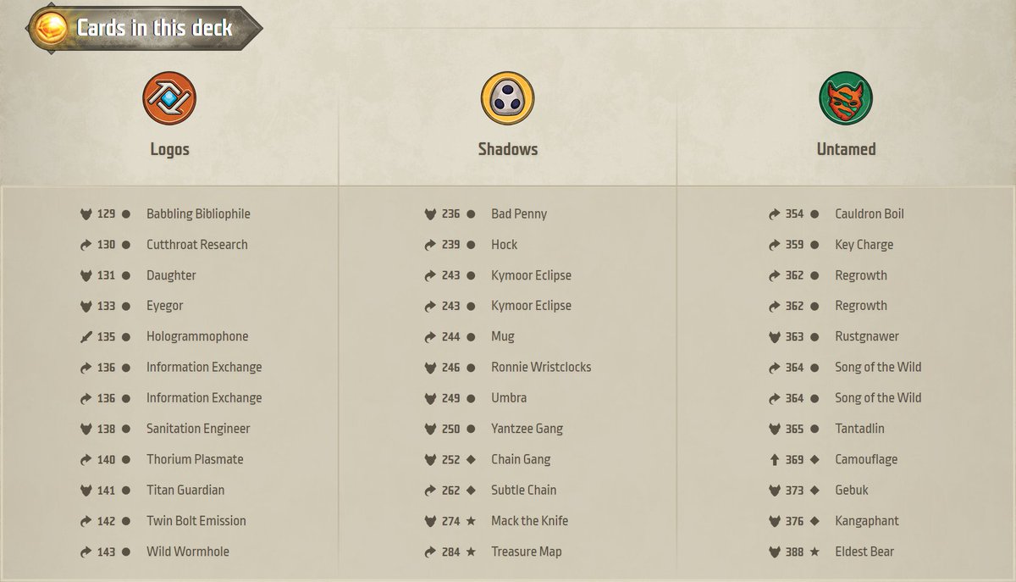1016x582 pixels.
Task: Select the Thorium Plasmate card name
Action: (195, 459)
